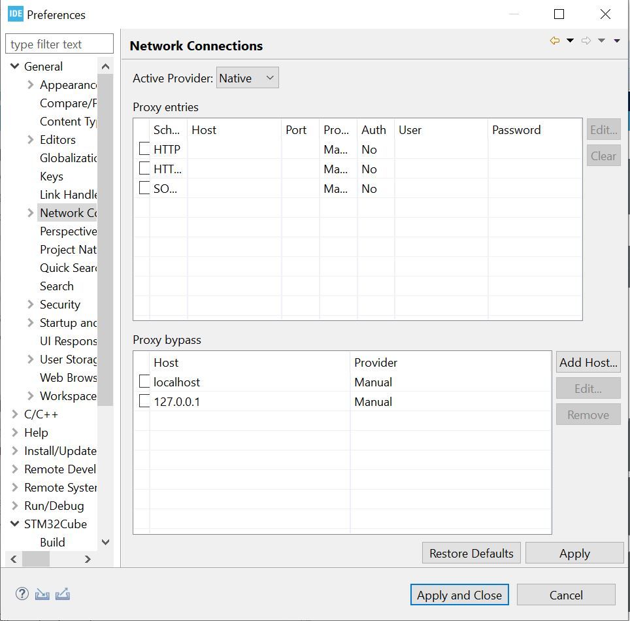630x621 pixels.
Task: Select Remote Development category
Action: click(x=60, y=469)
